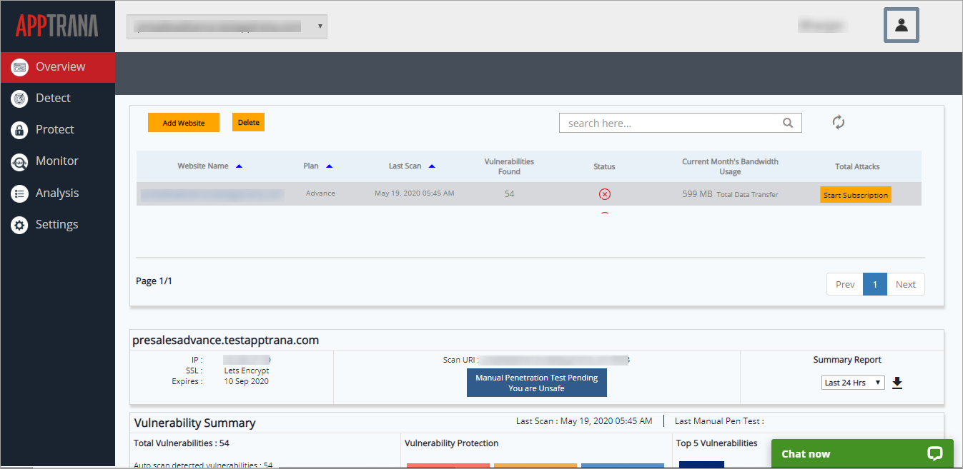Click the Start Subscription button
Viewport: 963px width, 469px height.
pos(856,195)
